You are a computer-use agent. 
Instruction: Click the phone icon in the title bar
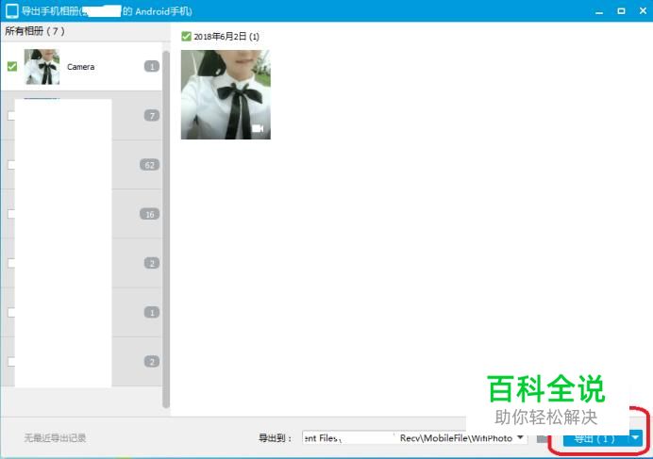click(x=11, y=11)
